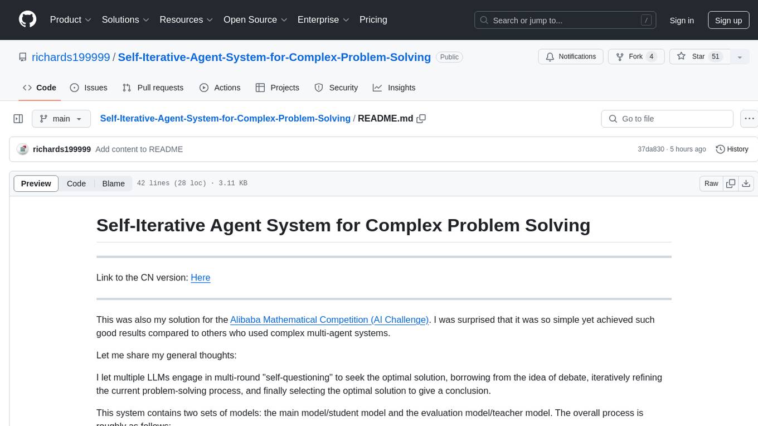Switch to the Code tab
Image resolution: width=758 pixels, height=426 pixels.
click(40, 88)
